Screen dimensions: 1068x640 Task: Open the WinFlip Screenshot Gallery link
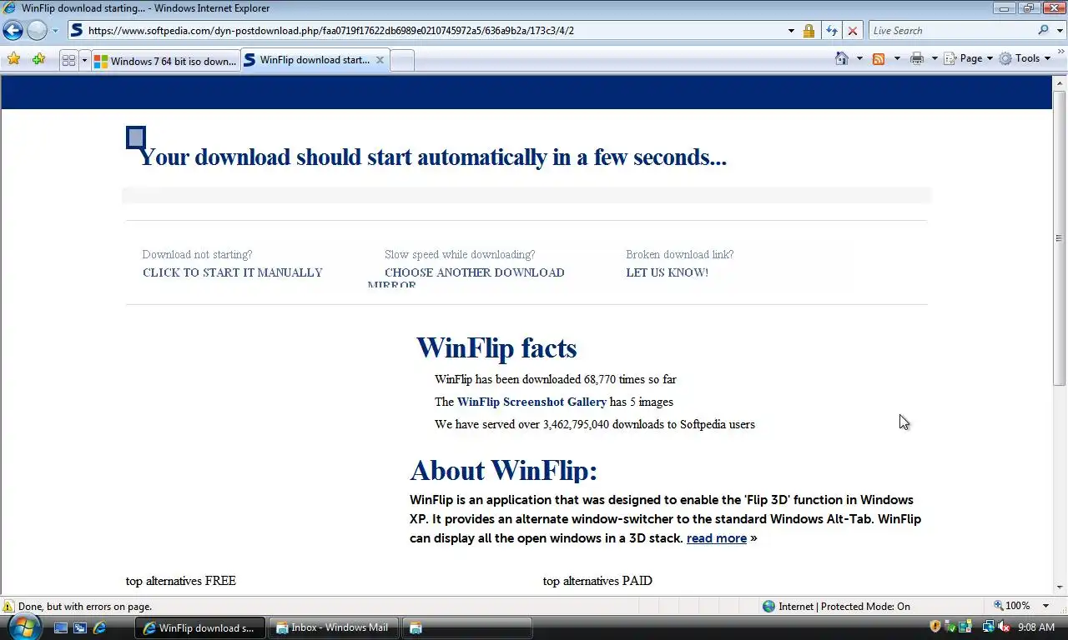point(531,402)
